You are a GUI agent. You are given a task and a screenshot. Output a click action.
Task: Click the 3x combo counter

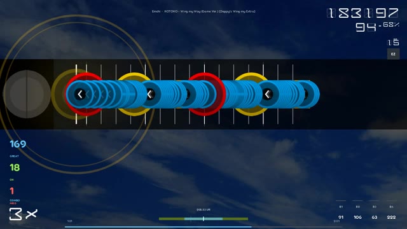[24, 214]
